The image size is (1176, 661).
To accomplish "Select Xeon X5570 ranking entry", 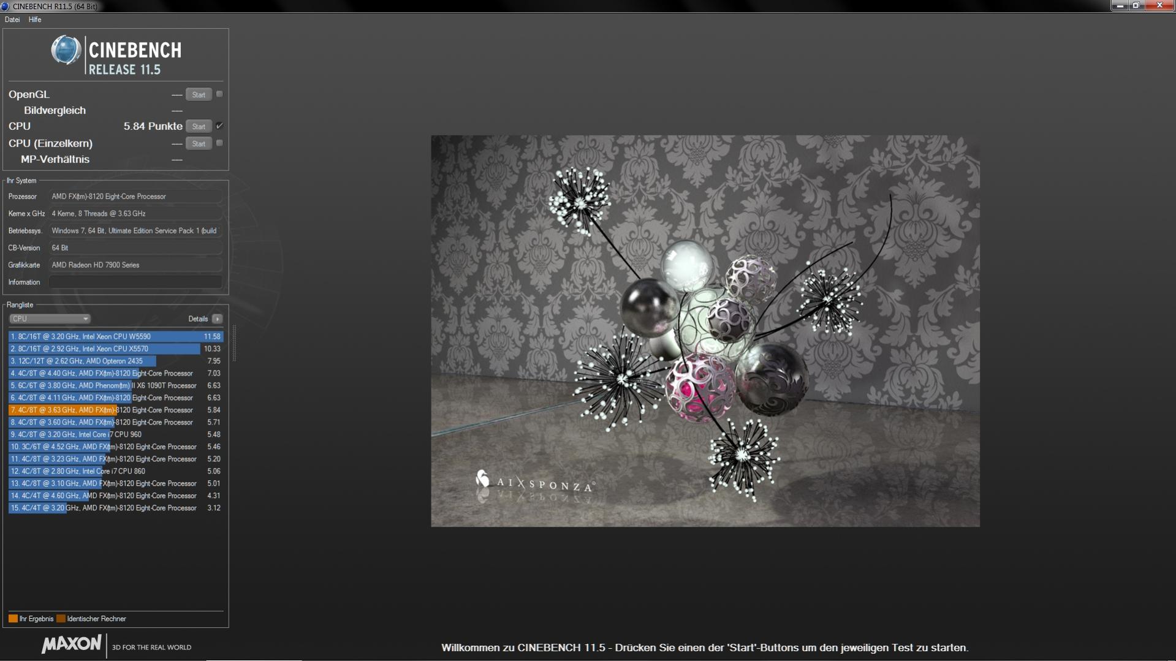I will tap(116, 349).
